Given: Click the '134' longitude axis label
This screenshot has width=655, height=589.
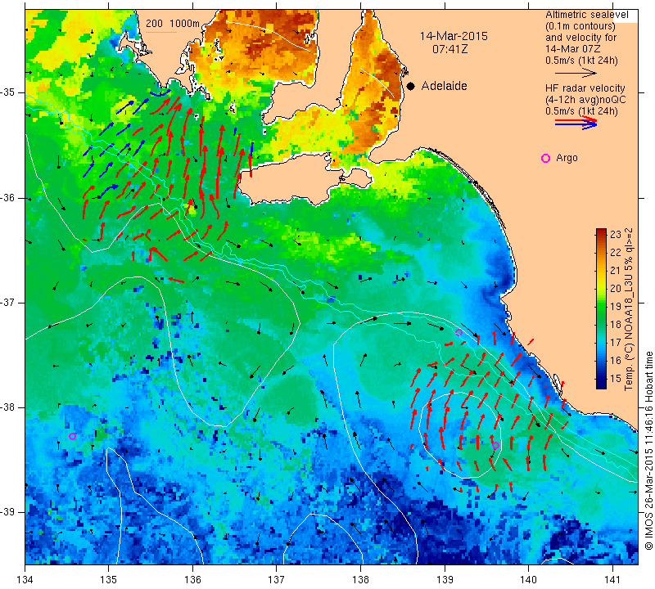Looking at the screenshot, I should coord(25,580).
